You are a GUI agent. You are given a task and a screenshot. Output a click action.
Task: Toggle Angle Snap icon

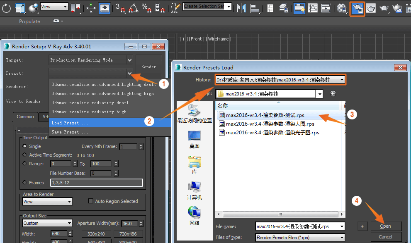(133, 8)
